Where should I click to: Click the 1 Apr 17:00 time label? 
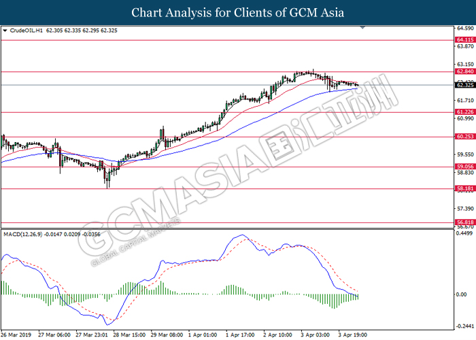pyautogui.click(x=240, y=335)
